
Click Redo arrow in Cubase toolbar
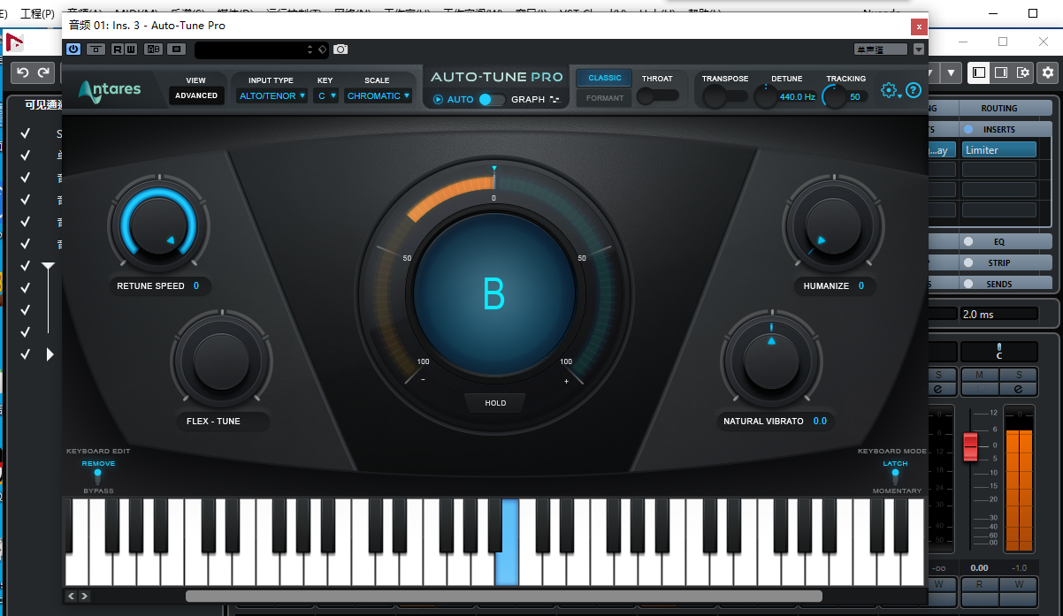44,72
